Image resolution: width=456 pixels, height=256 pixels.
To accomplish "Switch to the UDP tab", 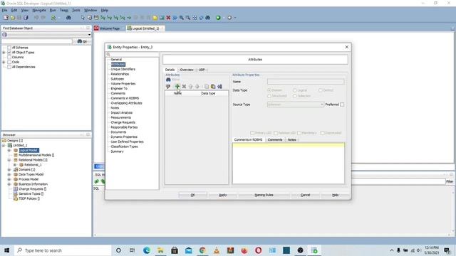I will 202,70.
